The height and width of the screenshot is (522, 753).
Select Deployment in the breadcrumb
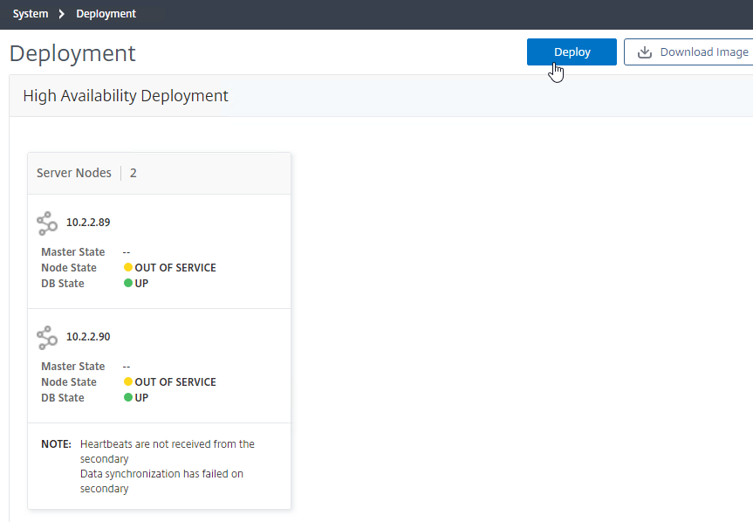point(106,14)
